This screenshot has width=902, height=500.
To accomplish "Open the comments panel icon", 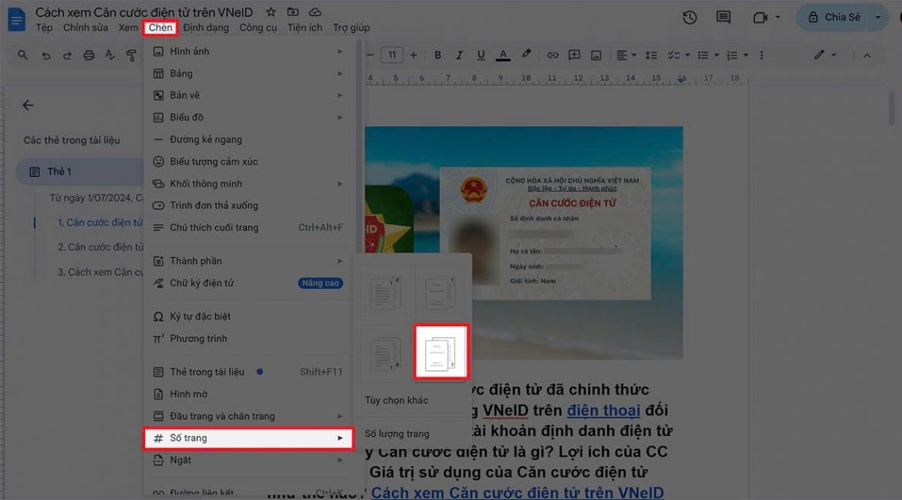I will [x=723, y=18].
